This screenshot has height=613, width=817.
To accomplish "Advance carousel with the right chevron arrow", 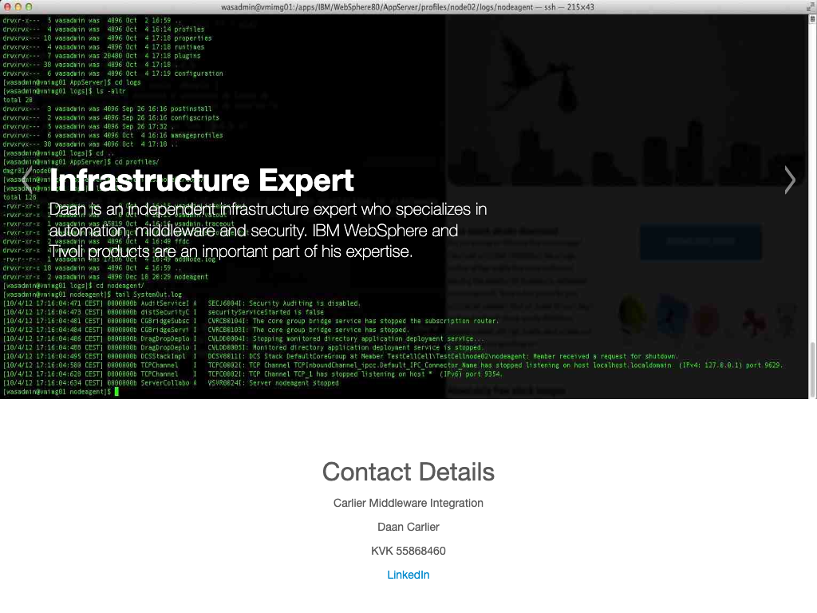I will 789,180.
